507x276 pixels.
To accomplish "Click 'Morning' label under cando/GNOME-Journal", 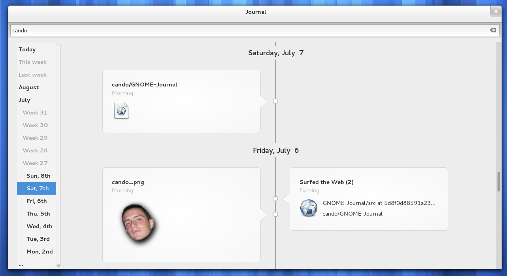I will [123, 93].
